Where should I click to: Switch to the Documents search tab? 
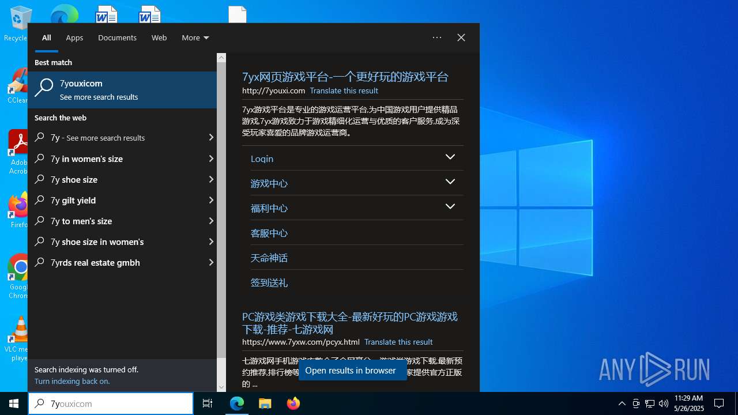tap(117, 37)
